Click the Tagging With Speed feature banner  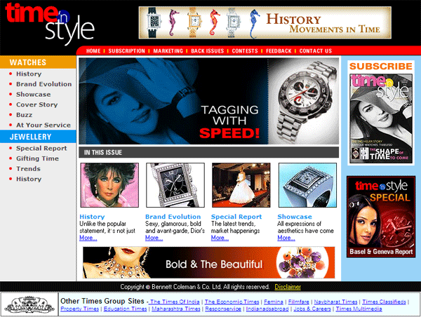click(x=208, y=101)
